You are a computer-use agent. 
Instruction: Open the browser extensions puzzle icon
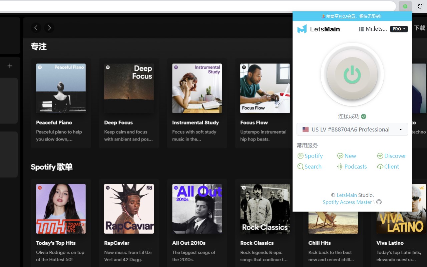point(420,6)
